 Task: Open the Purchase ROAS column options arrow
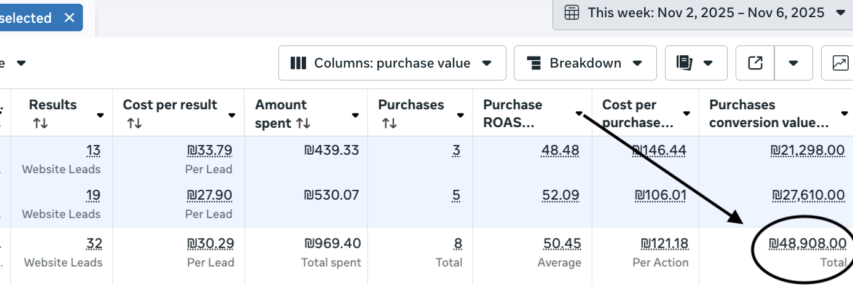579,114
